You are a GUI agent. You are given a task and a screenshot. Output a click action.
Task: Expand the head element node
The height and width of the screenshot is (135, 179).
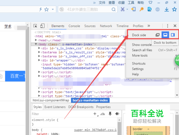point(36,40)
